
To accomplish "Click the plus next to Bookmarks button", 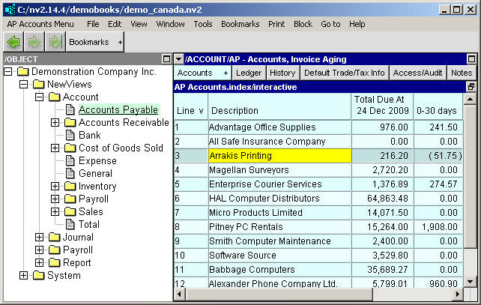I will click(120, 42).
